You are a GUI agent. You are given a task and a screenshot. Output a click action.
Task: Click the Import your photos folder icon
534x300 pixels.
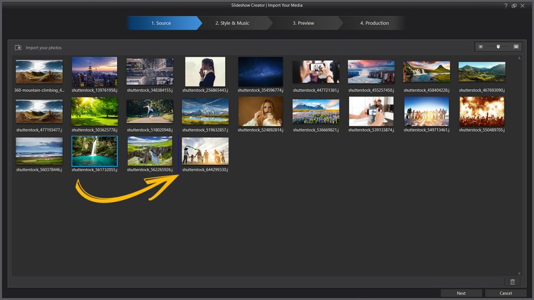[x=18, y=47]
